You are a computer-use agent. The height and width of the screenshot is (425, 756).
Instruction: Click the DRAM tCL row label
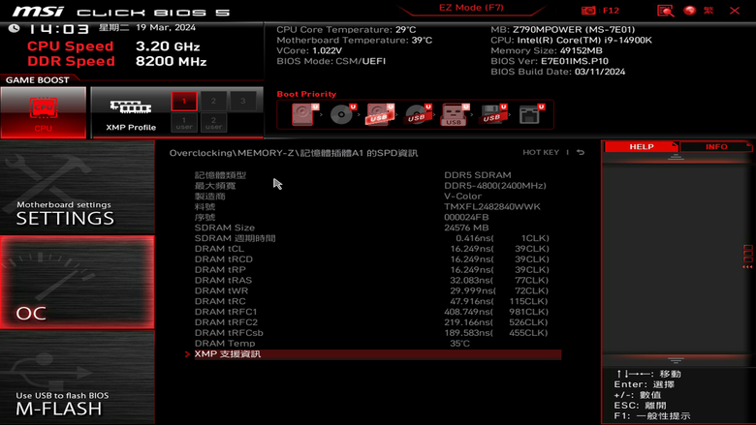pos(219,249)
